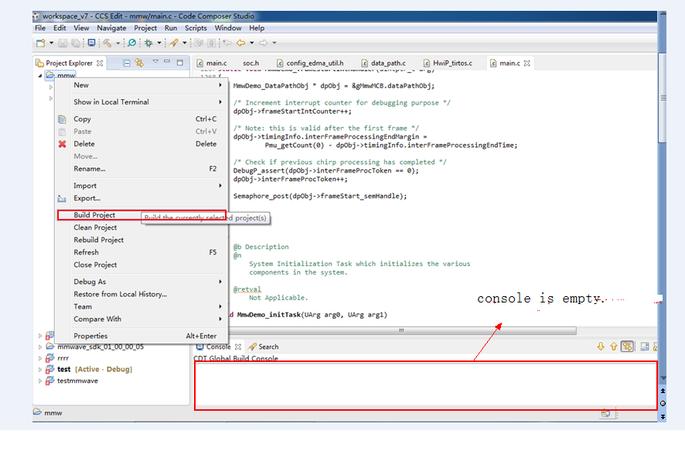
Task: Open Project Explorer view menu triangle
Action: (x=155, y=62)
